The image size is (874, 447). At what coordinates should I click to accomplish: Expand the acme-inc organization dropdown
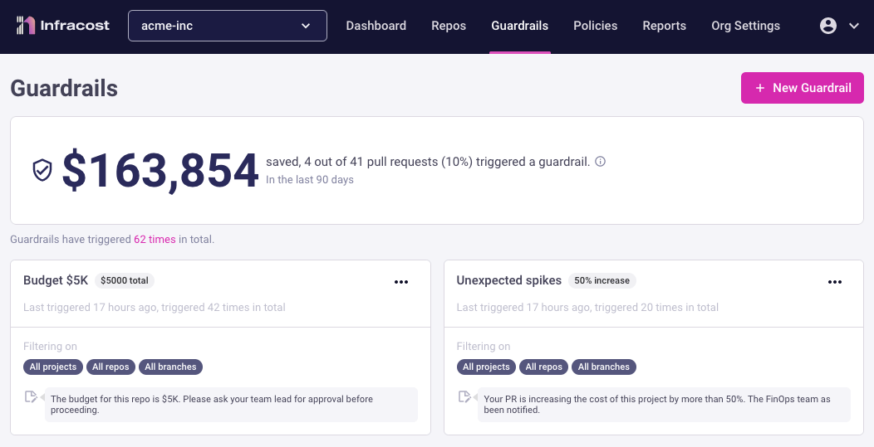click(228, 26)
